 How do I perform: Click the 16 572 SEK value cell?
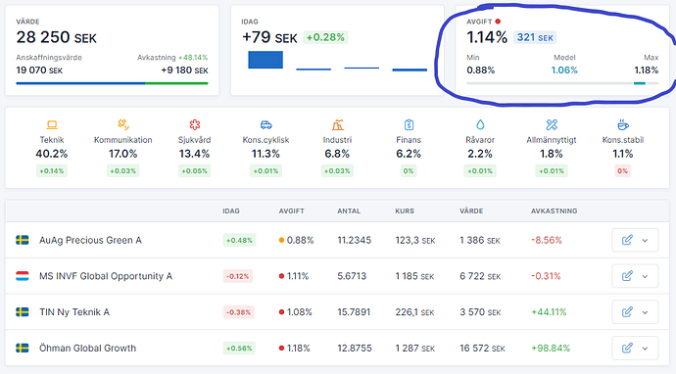tap(482, 349)
